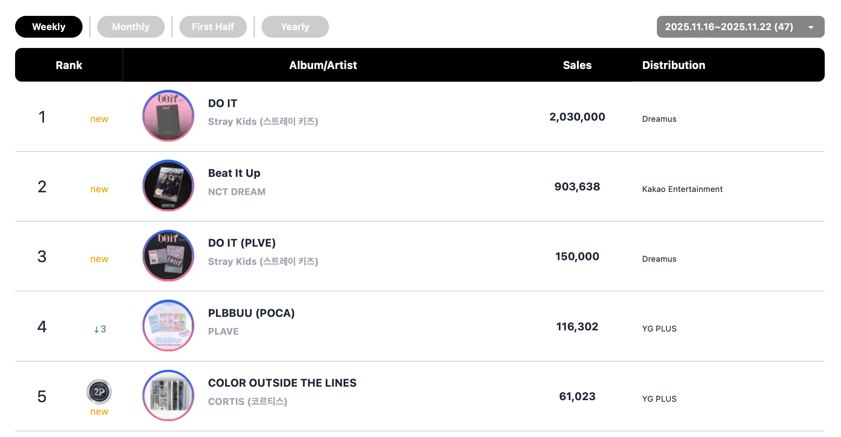The width and height of the screenshot is (841, 437).
Task: Switch to the Monthly chart tab
Action: click(x=131, y=27)
